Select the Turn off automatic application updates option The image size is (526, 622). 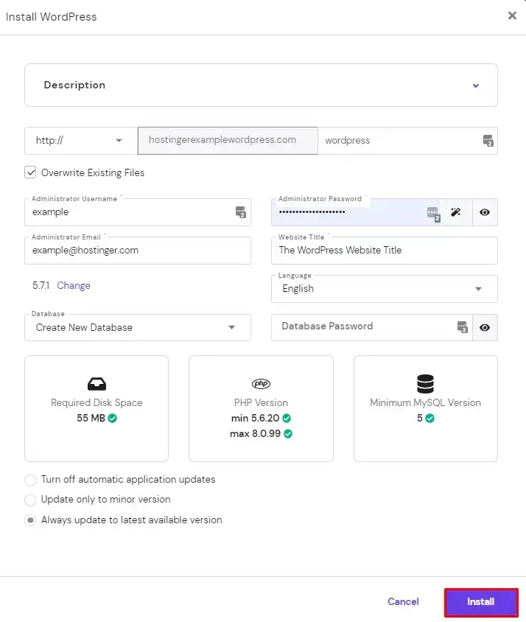[x=30, y=480]
